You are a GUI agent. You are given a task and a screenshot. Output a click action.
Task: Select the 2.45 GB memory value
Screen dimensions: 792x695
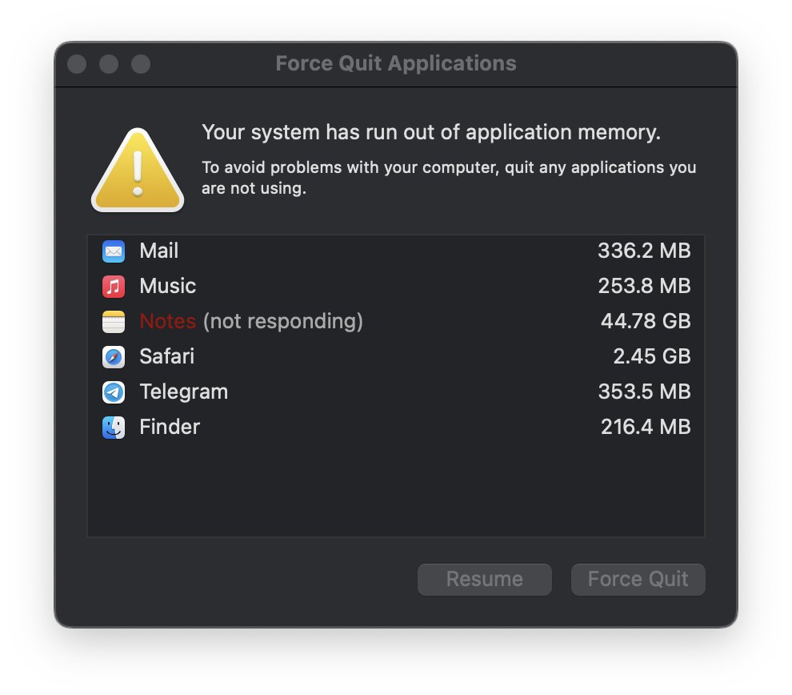[652, 356]
